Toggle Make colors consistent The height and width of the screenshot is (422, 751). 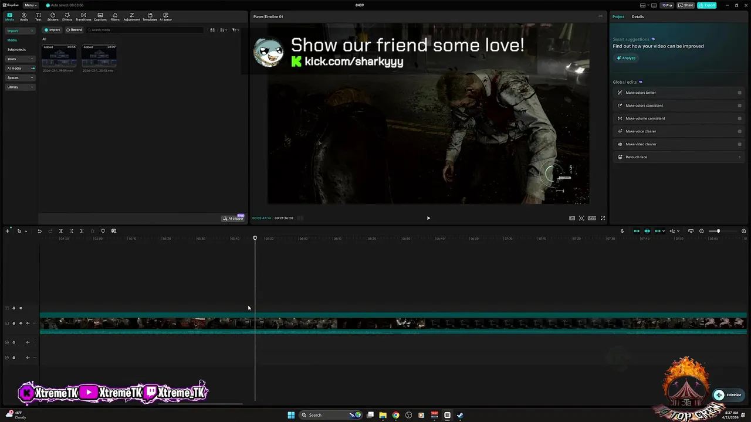pyautogui.click(x=739, y=105)
